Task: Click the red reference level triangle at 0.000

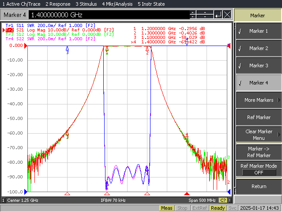Action: pos(26,46)
